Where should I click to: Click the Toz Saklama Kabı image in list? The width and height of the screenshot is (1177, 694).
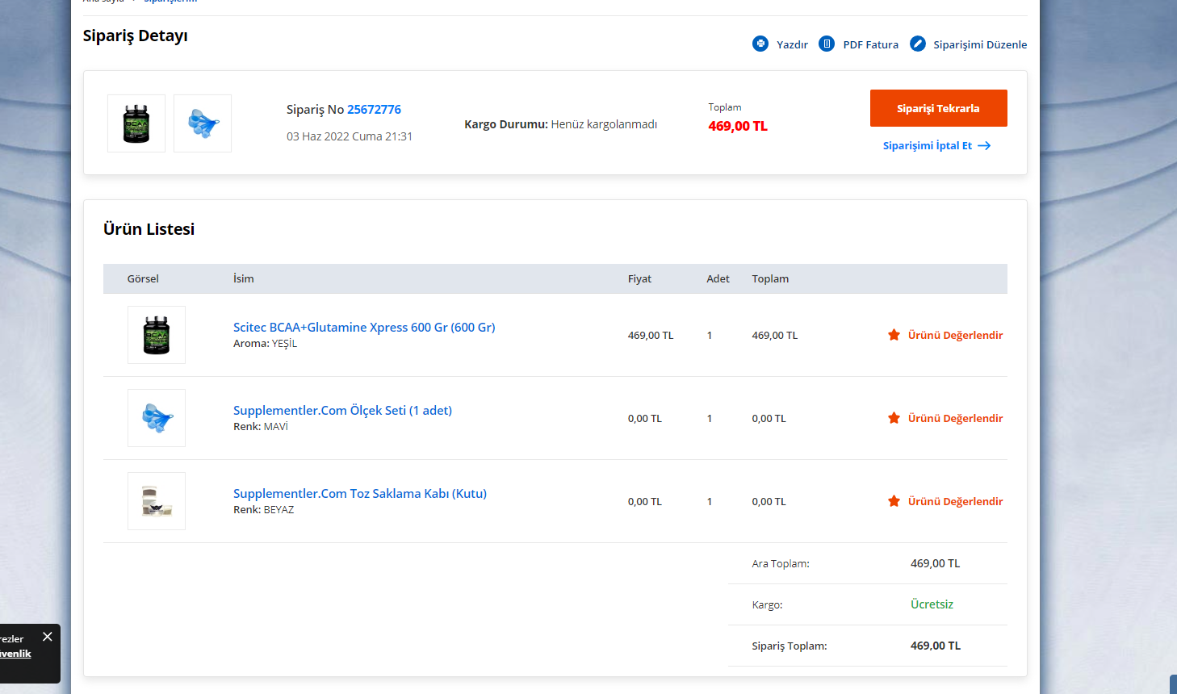click(157, 501)
